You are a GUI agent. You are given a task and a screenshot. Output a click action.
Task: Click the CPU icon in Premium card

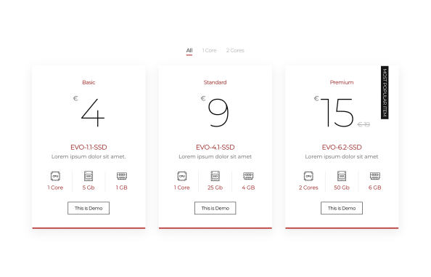coord(308,176)
